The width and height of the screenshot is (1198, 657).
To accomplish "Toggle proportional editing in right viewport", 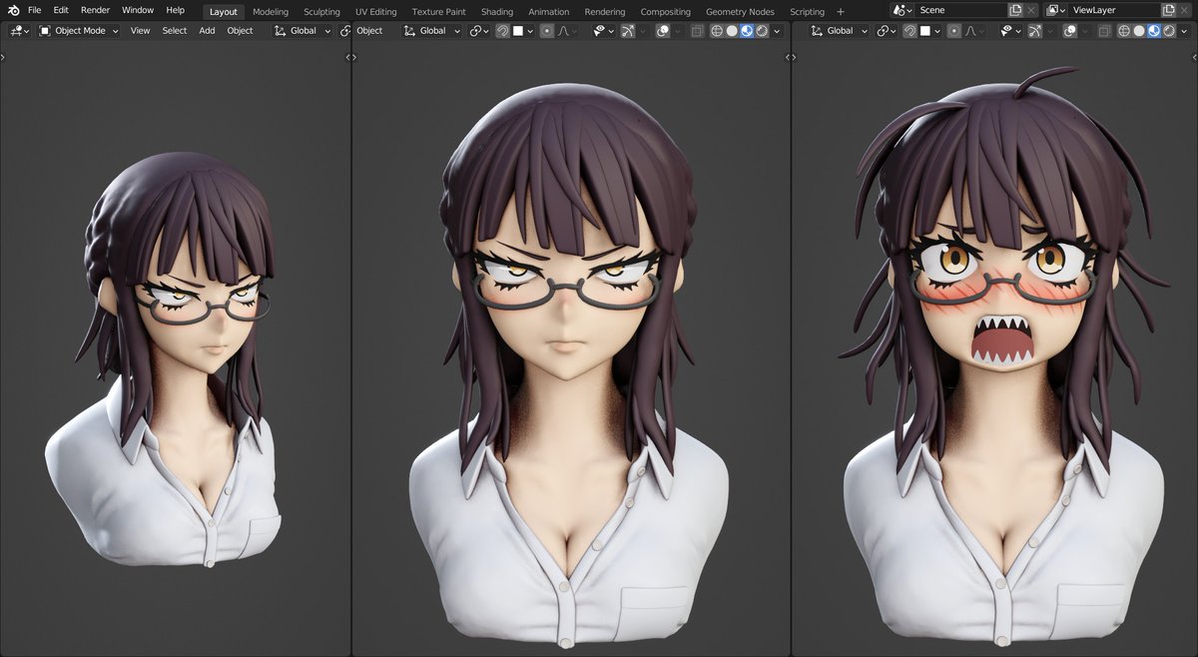I will click(954, 31).
